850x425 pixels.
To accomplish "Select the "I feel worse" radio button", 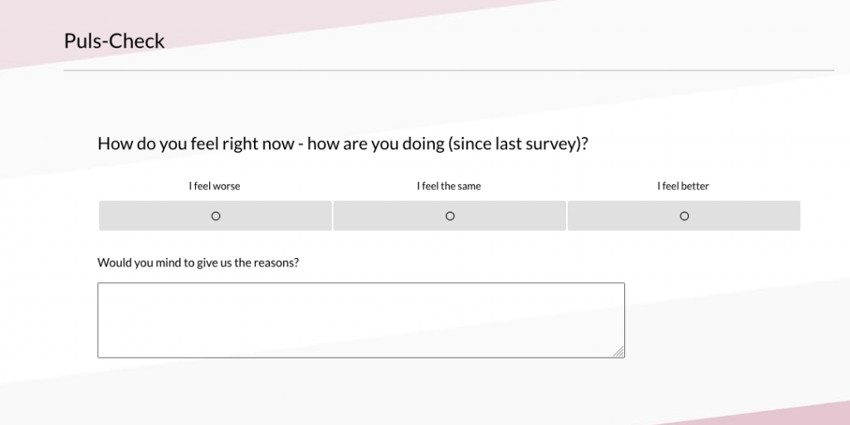I will tap(216, 217).
